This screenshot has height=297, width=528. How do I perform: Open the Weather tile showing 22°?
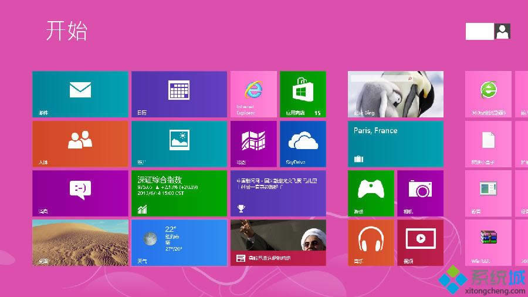click(179, 242)
